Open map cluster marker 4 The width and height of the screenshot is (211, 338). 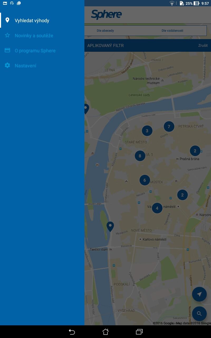[157, 208]
